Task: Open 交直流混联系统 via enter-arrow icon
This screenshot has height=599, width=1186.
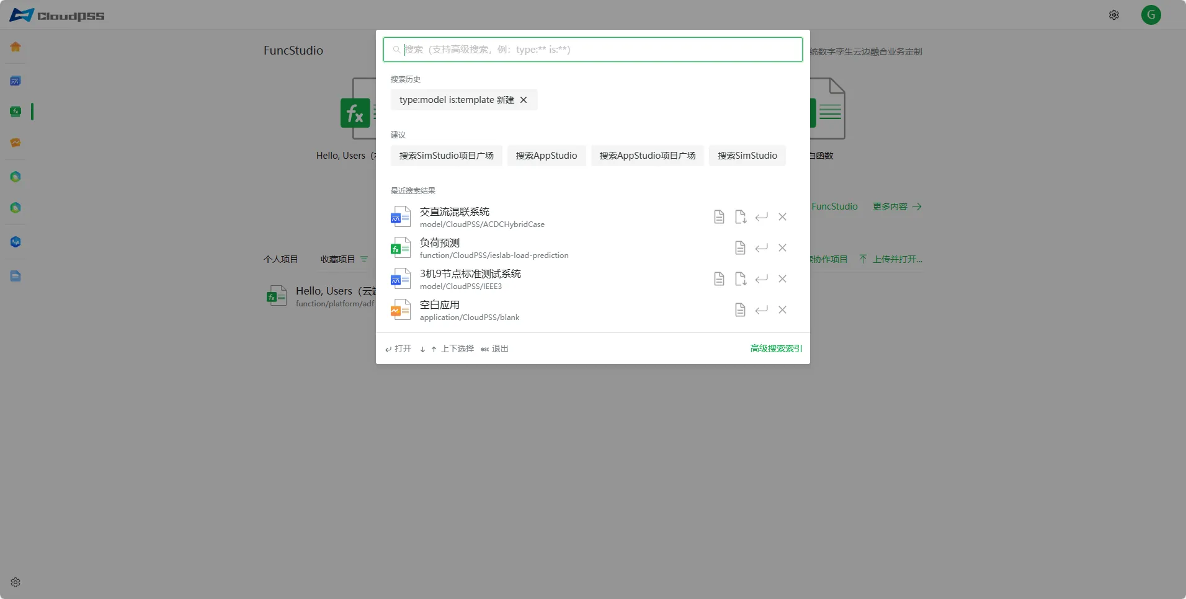Action: tap(762, 217)
